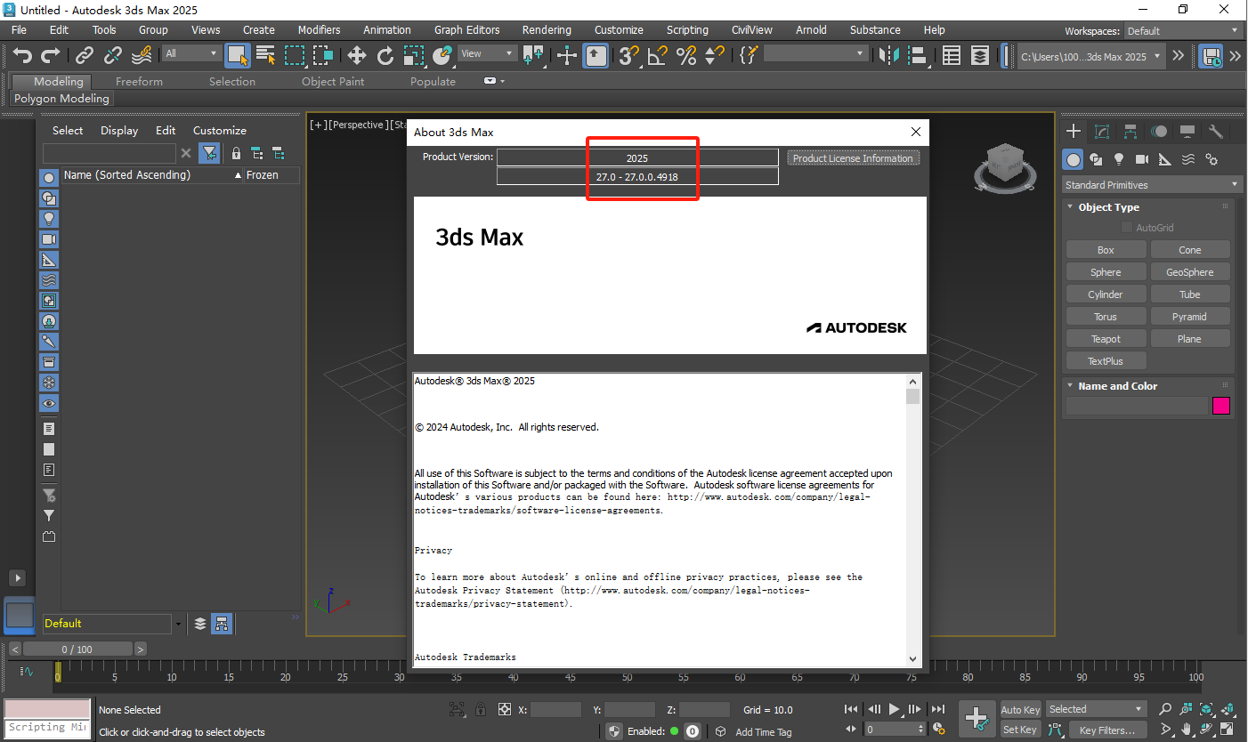1248x742 pixels.
Task: Click the Mirror tool icon
Action: (888, 55)
